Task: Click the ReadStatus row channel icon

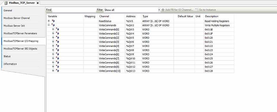Action: [x=53, y=21]
